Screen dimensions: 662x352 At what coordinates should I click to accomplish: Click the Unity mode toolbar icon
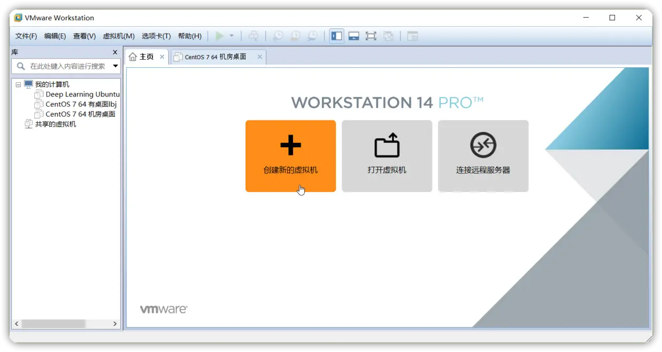388,36
